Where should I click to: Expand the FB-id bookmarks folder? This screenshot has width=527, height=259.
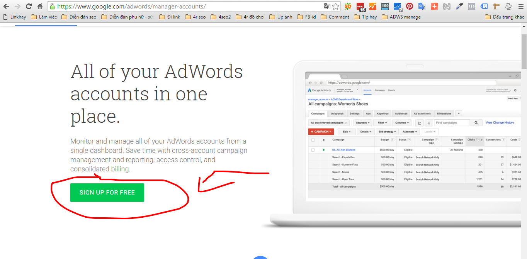(307, 17)
